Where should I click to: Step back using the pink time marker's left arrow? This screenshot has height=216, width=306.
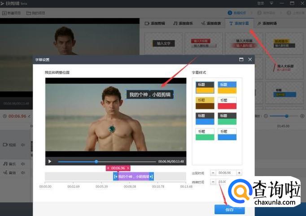[108, 168]
